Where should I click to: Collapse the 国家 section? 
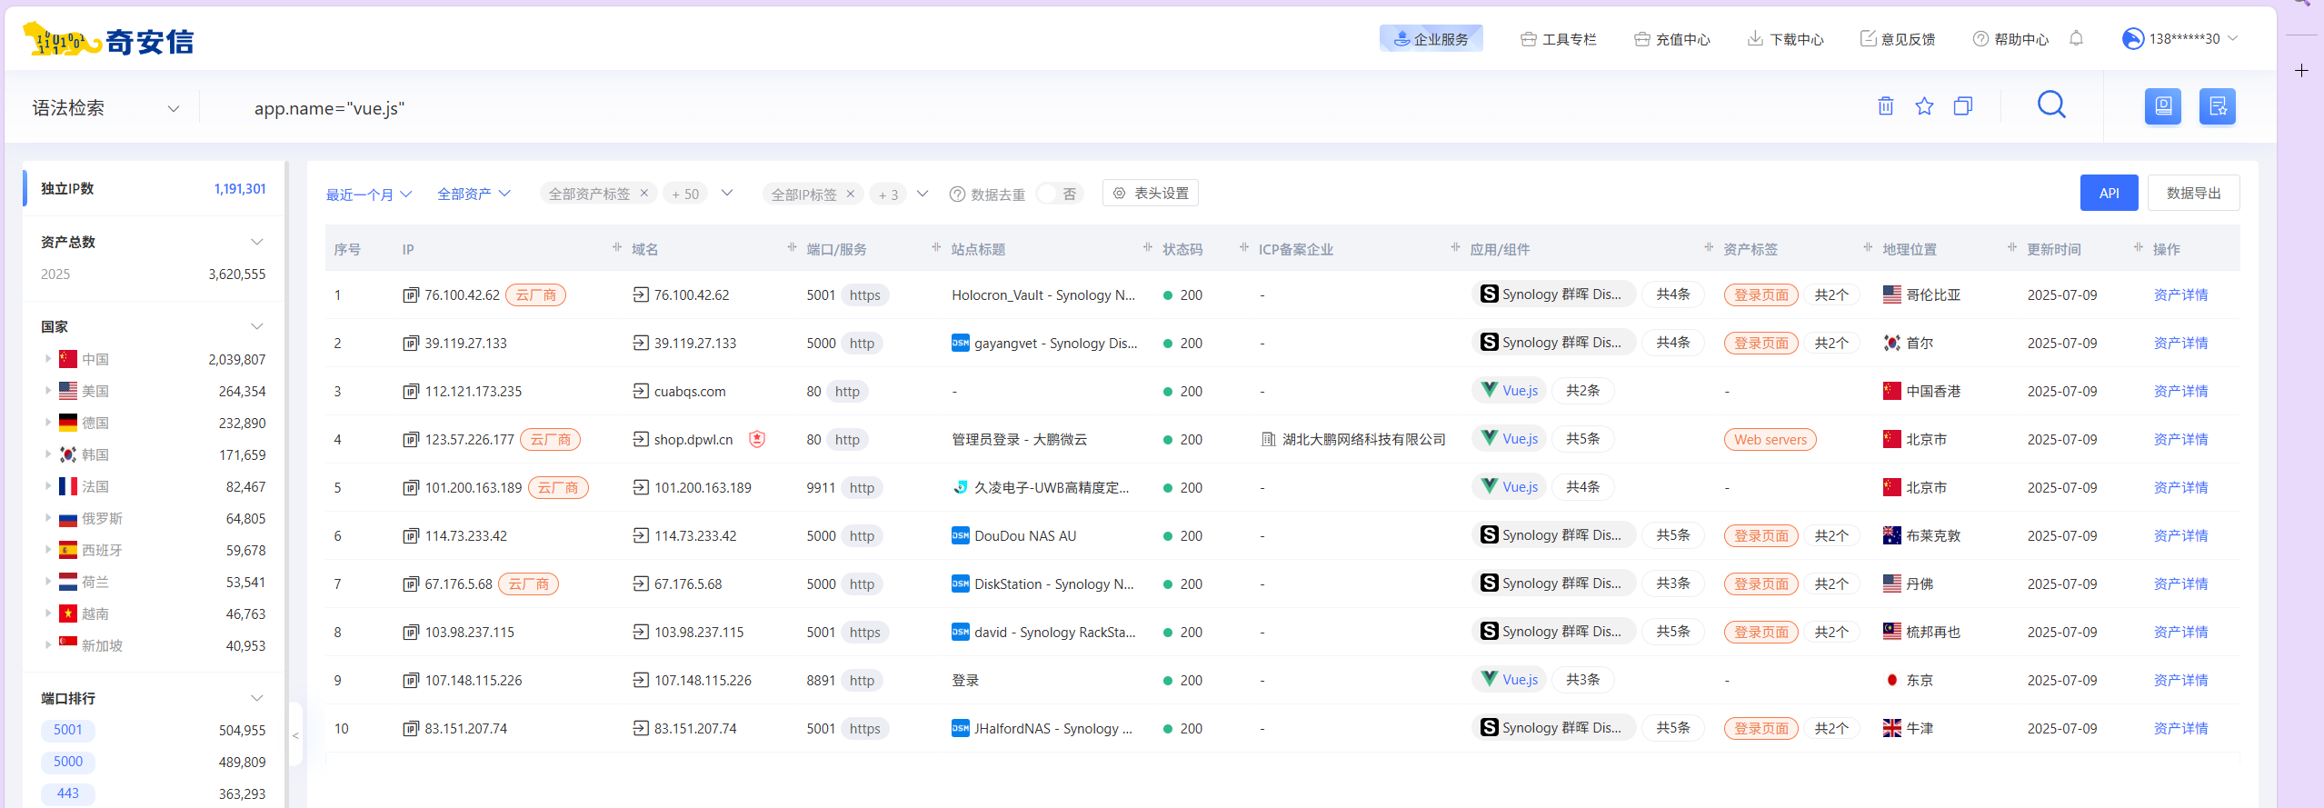[257, 326]
